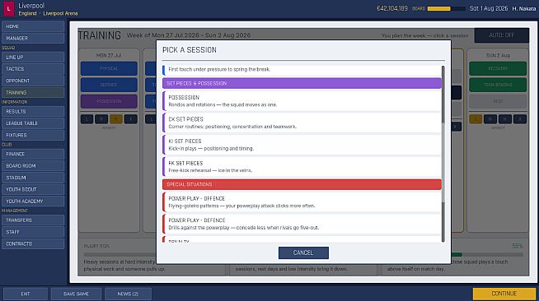Open the OPPONENT screen
539x301 pixels.
(x=33, y=81)
